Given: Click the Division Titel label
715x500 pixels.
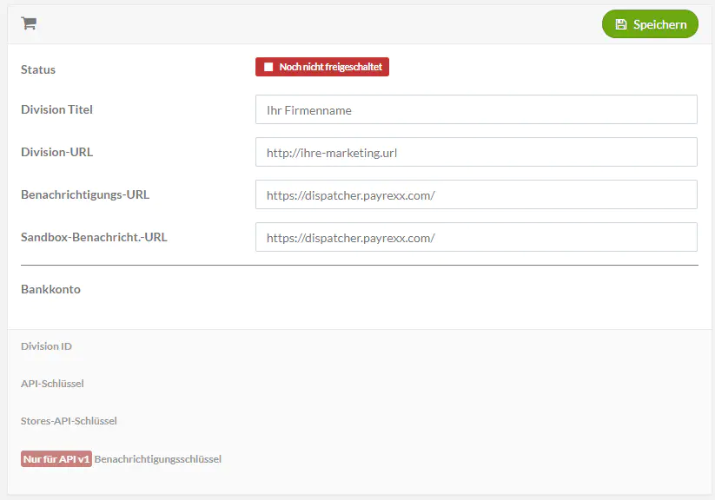Looking at the screenshot, I should coord(56,110).
